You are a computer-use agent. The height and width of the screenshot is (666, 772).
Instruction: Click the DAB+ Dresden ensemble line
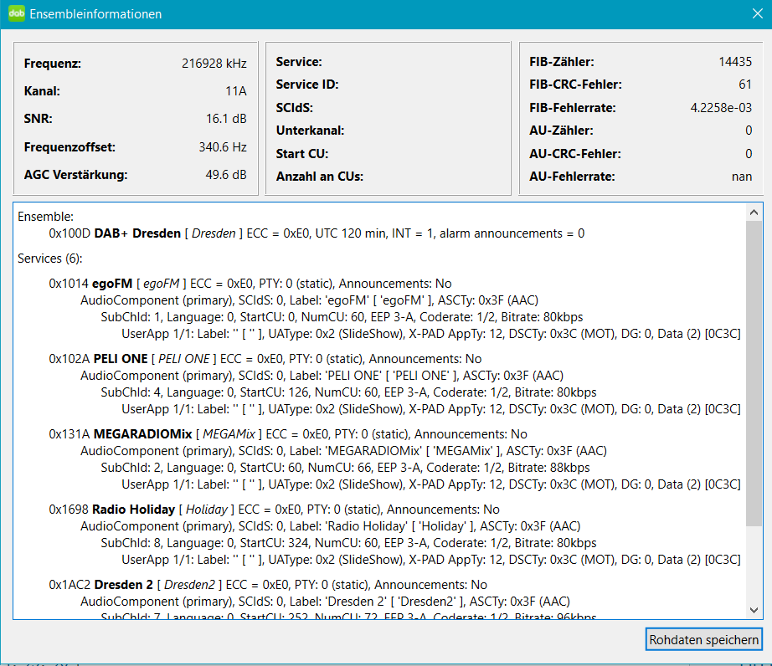317,233
